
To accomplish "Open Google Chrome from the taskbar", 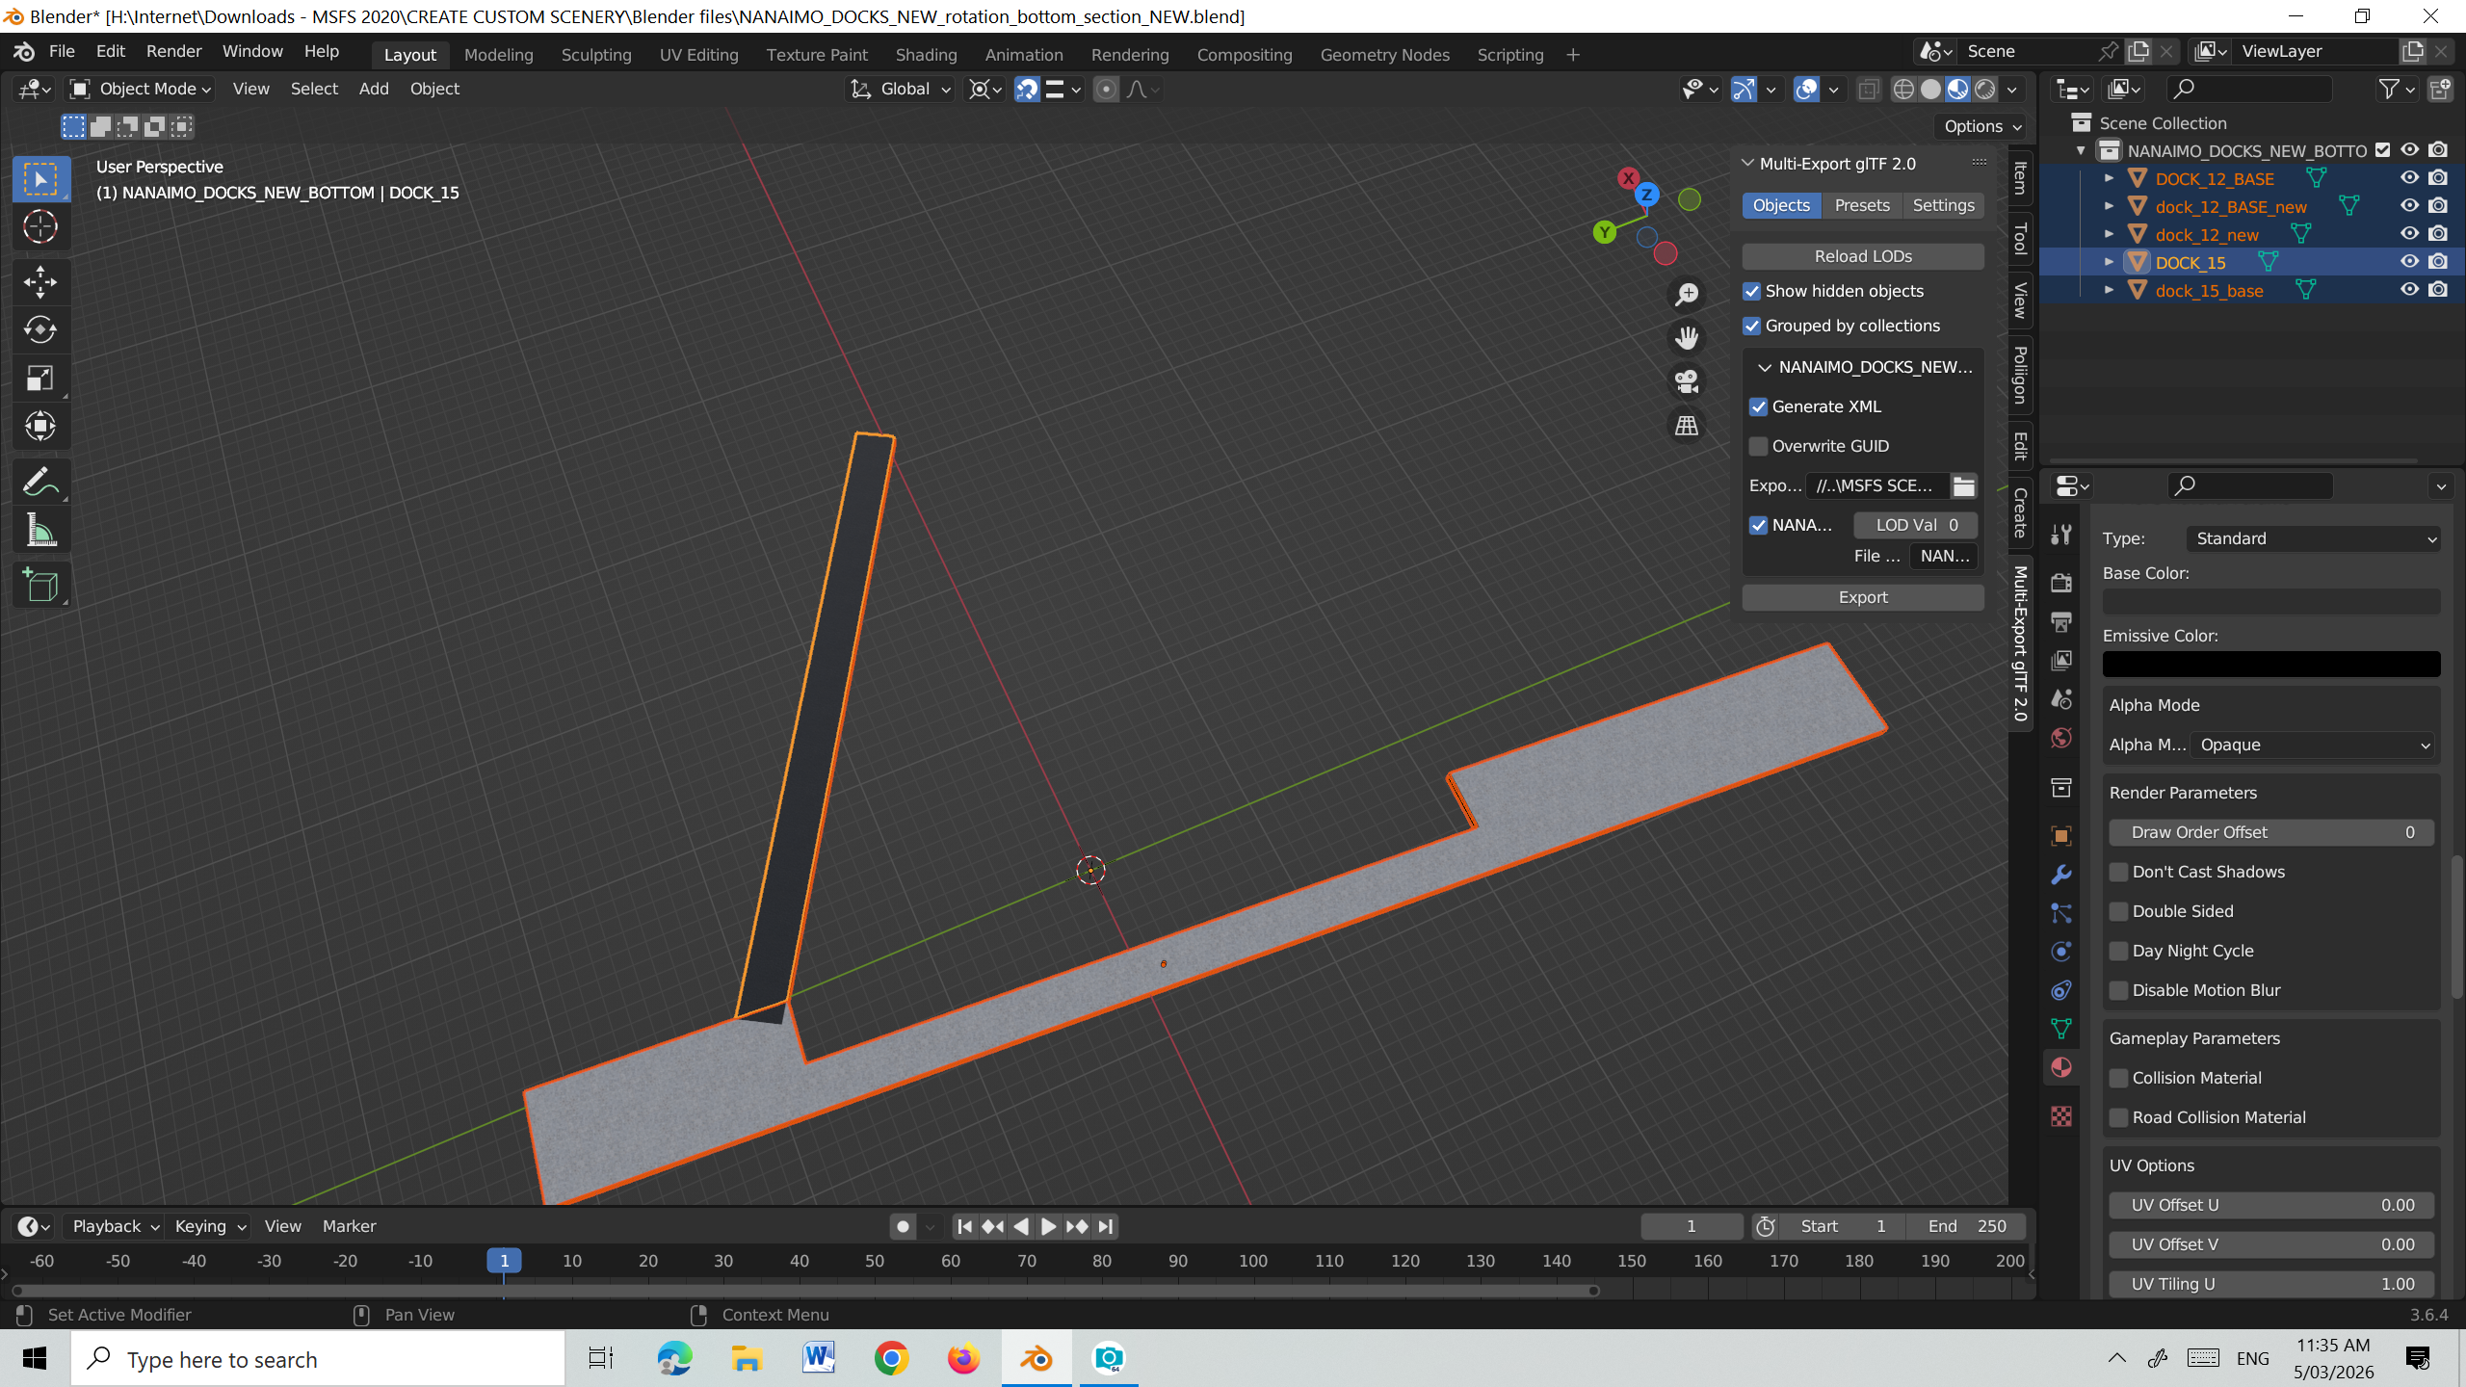I will pyautogui.click(x=892, y=1358).
